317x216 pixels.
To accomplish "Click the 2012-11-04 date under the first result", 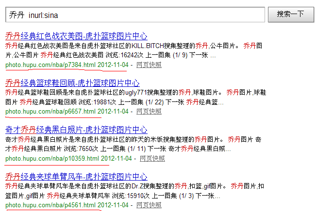I will (x=113, y=65).
